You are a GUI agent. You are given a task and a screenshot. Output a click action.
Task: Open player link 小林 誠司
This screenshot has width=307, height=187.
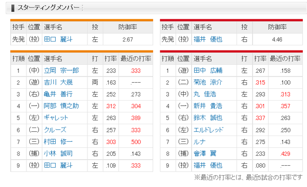point(58,153)
